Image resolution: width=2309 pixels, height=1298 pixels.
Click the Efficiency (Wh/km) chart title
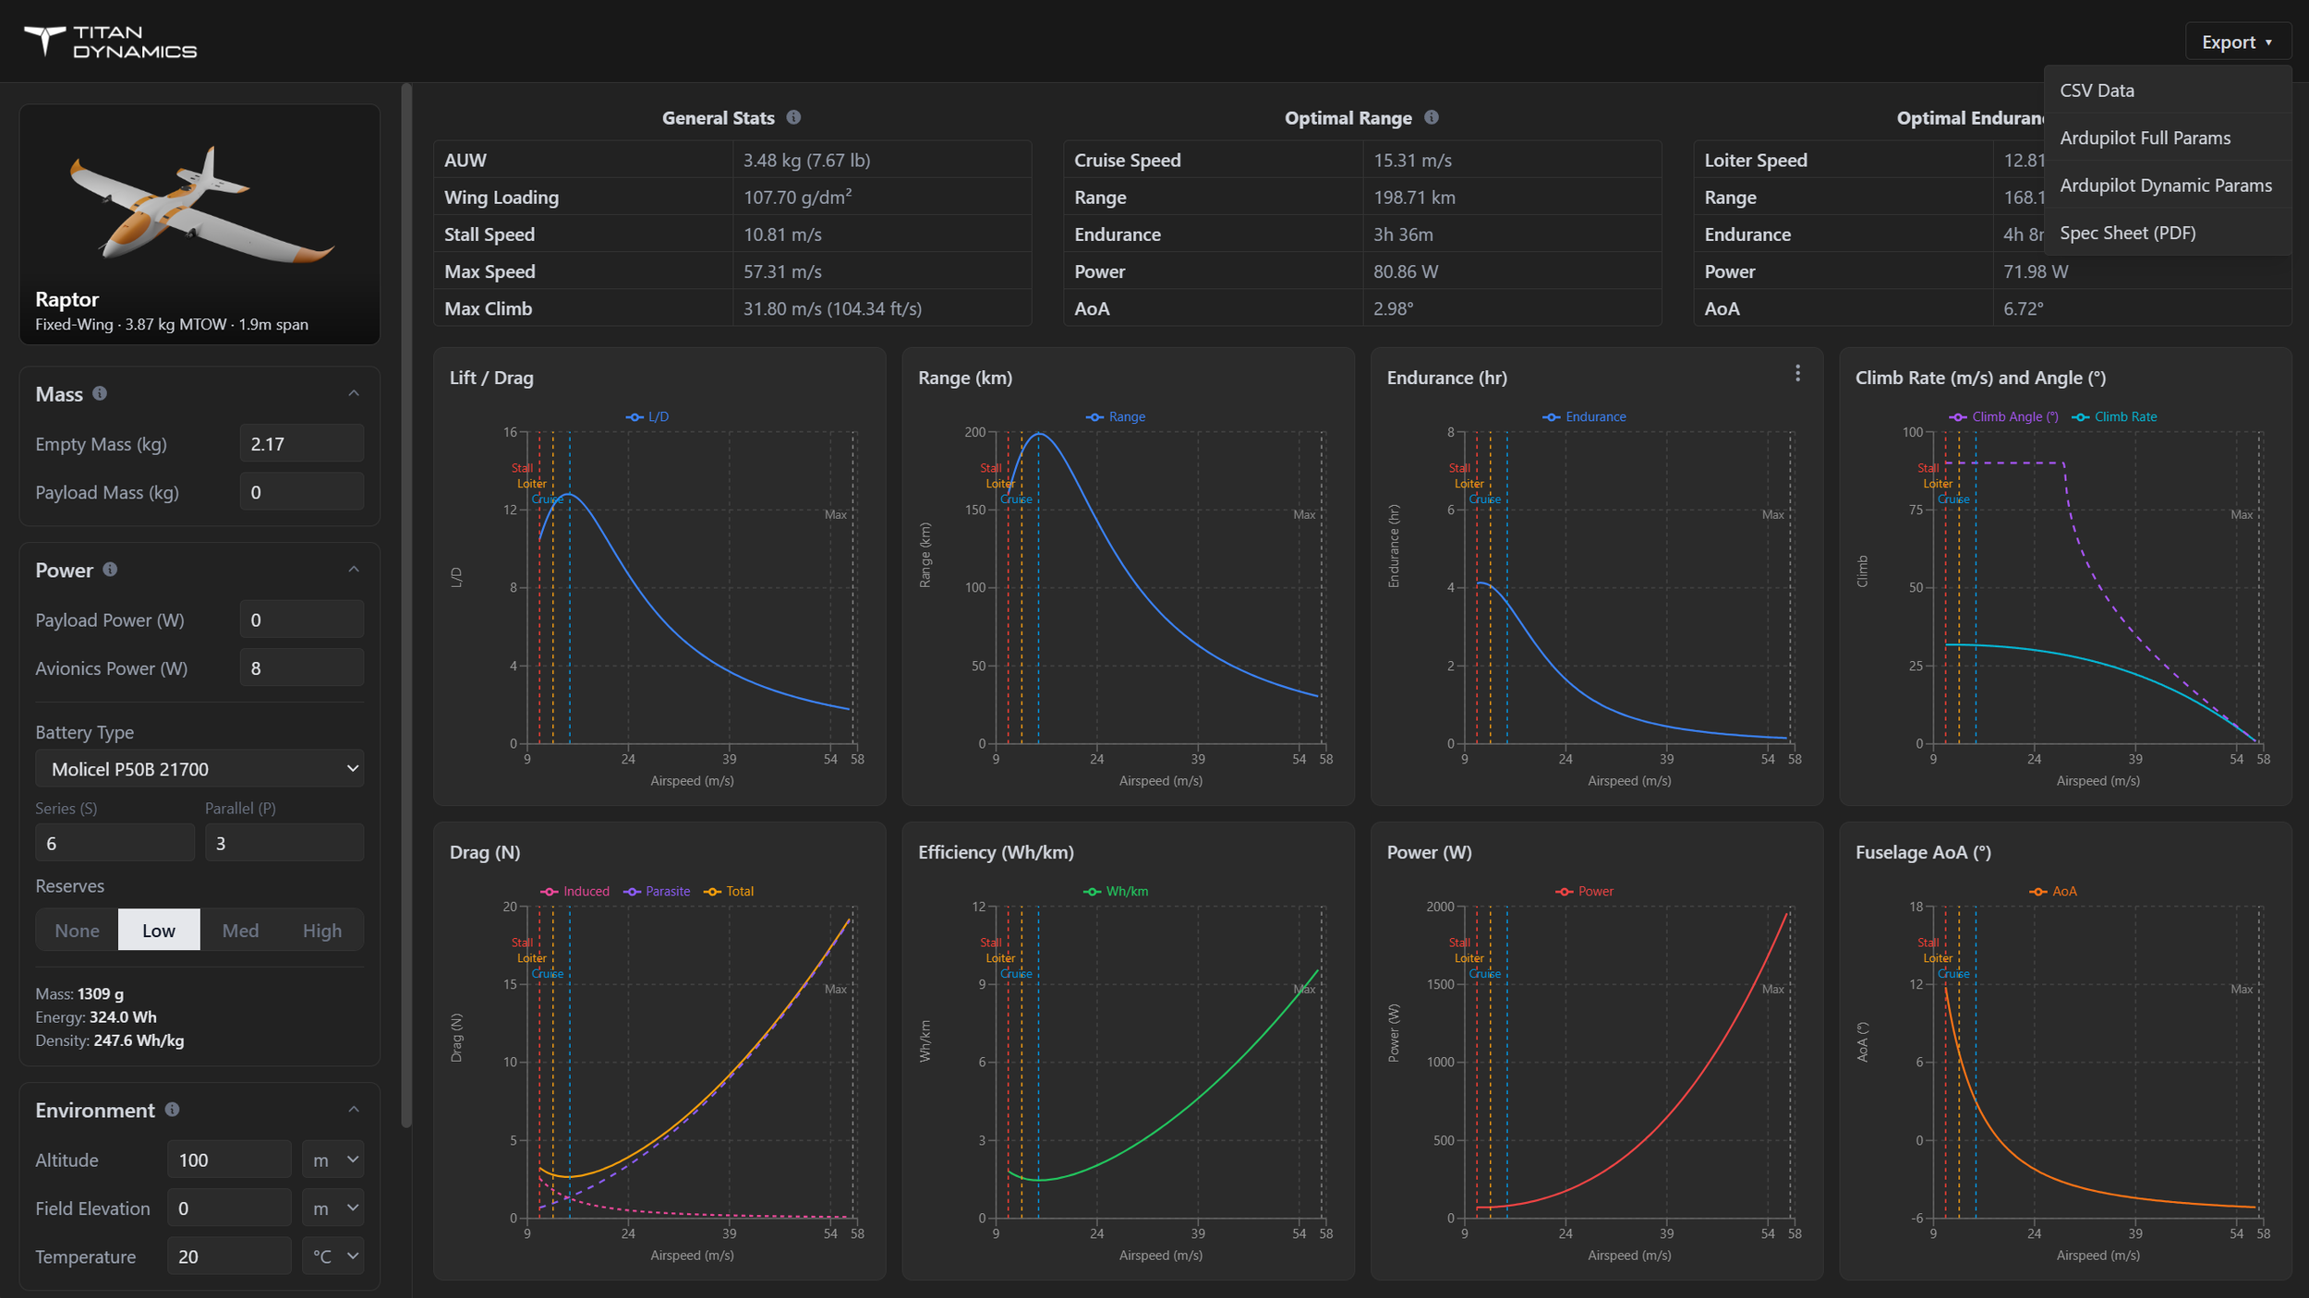(x=996, y=852)
